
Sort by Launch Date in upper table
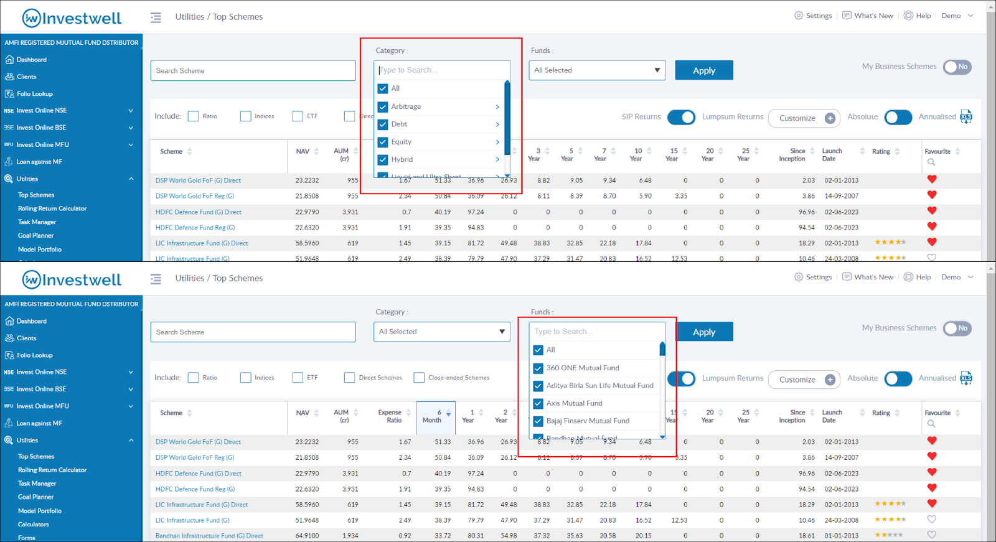[x=862, y=151]
